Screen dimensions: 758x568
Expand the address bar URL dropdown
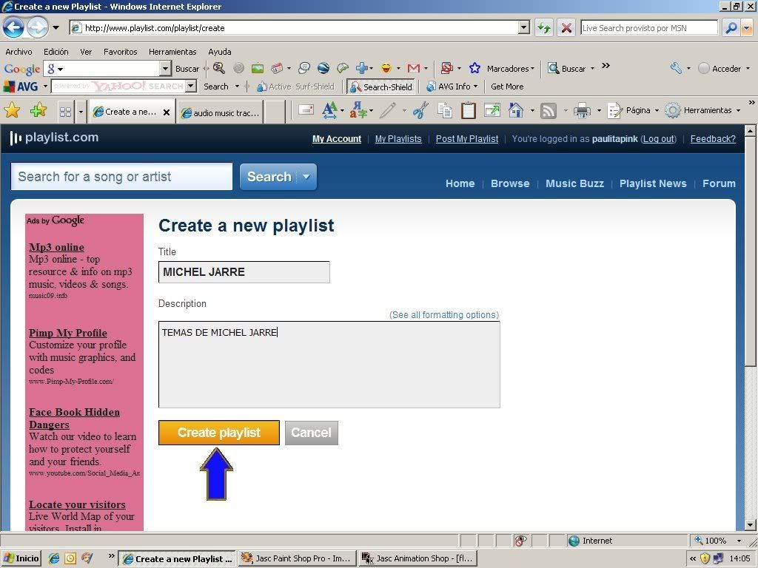[x=524, y=28]
